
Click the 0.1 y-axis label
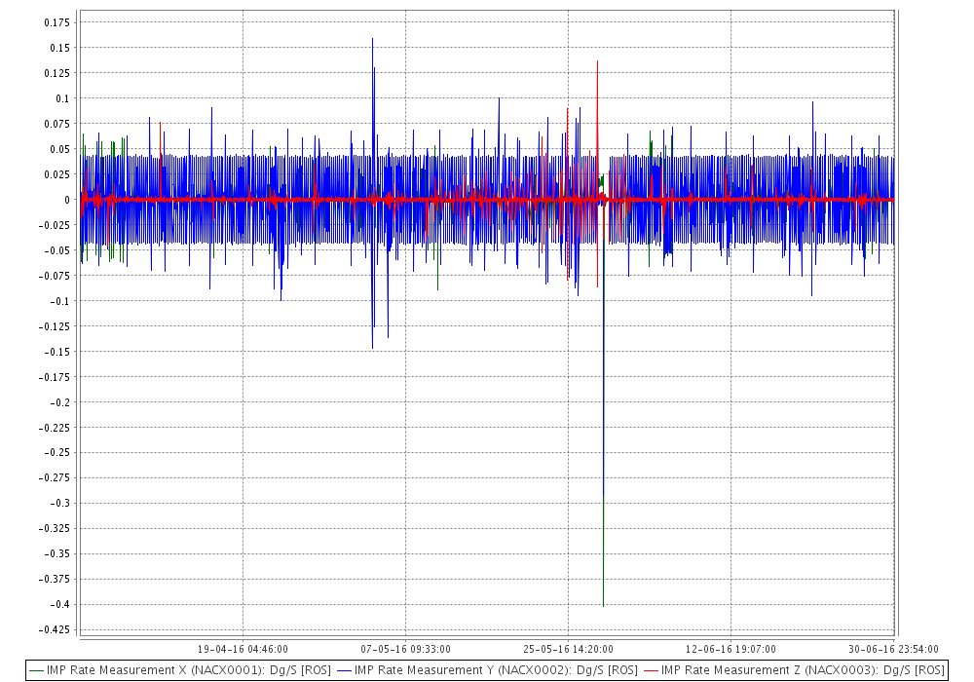click(x=62, y=98)
